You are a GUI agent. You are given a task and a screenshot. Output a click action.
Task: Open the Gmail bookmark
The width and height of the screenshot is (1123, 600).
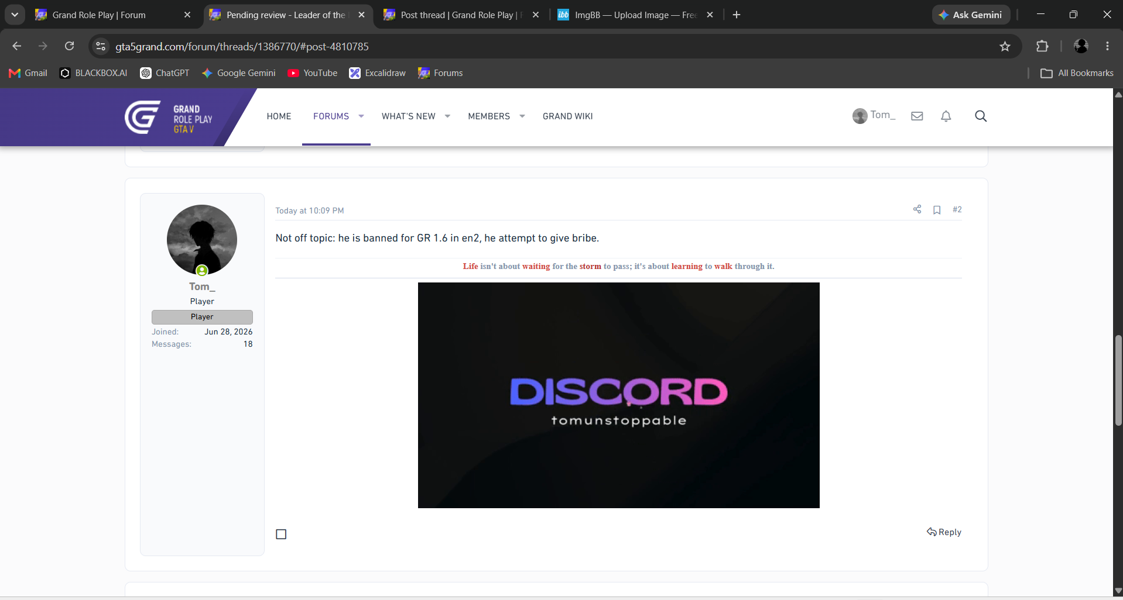28,73
